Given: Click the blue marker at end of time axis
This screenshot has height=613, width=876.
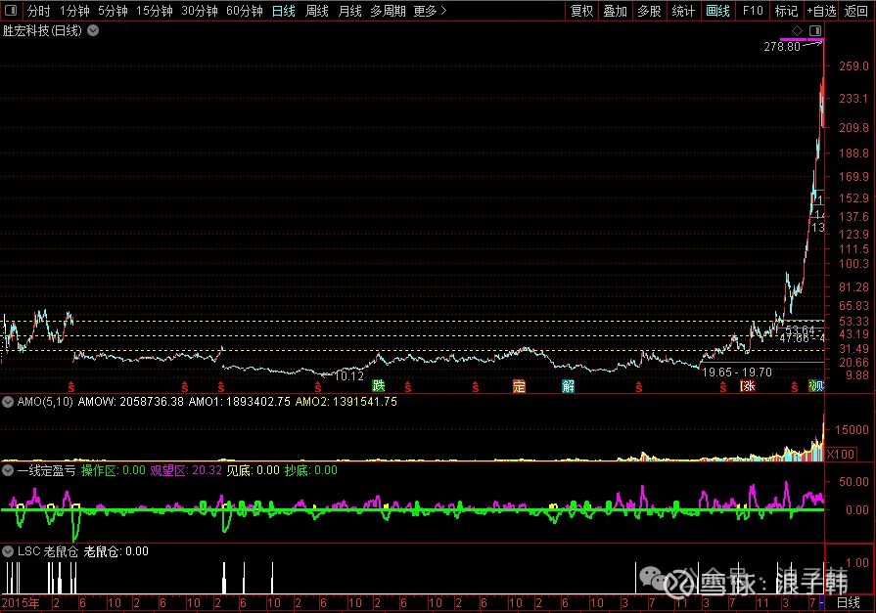Looking at the screenshot, I should [822, 603].
